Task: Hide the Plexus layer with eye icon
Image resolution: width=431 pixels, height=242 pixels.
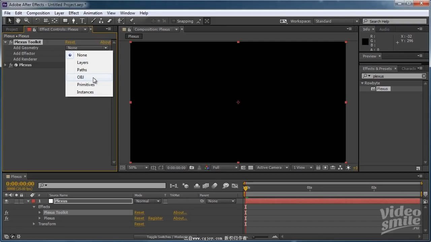Action: pos(6,201)
